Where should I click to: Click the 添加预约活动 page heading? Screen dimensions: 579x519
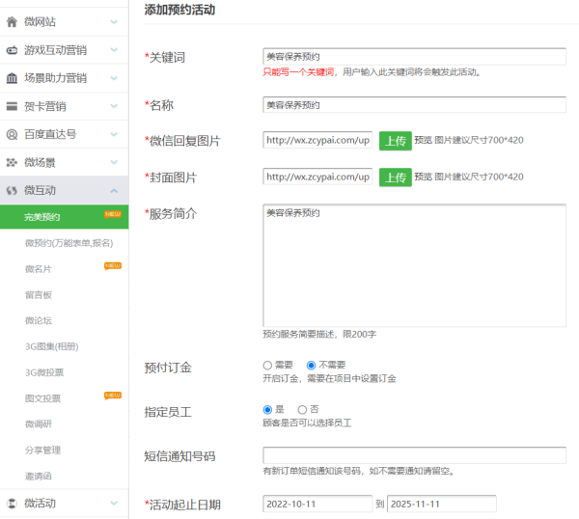point(179,10)
